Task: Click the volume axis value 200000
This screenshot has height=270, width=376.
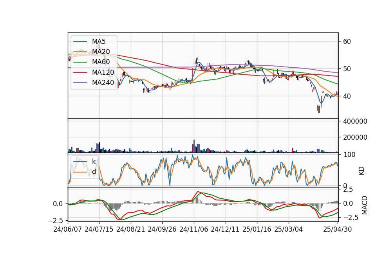Action: 355,137
